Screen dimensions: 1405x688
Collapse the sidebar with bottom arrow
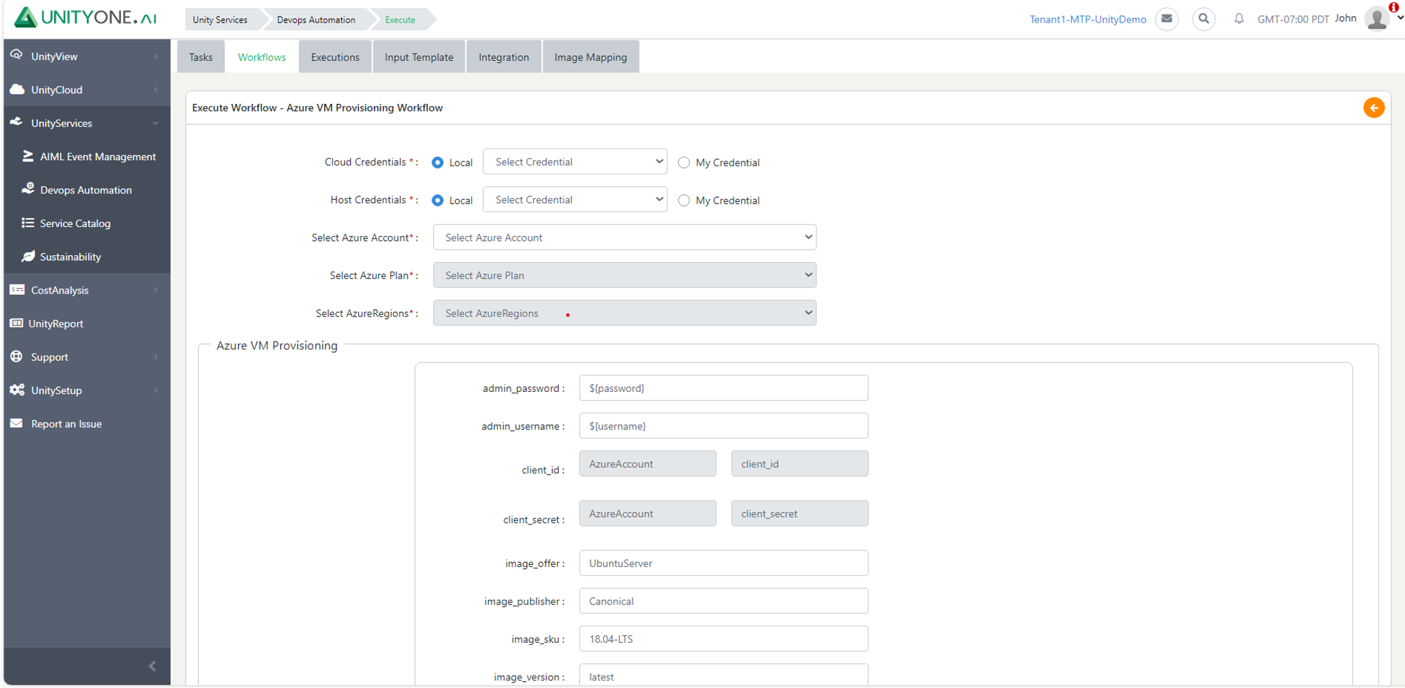(152, 666)
